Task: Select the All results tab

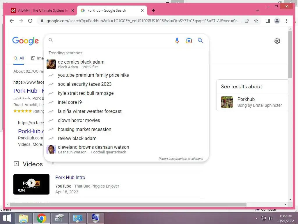Action: coord(19,58)
